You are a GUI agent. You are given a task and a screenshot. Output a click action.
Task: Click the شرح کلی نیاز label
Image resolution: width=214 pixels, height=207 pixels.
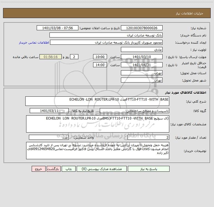pyautogui.click(x=196, y=101)
